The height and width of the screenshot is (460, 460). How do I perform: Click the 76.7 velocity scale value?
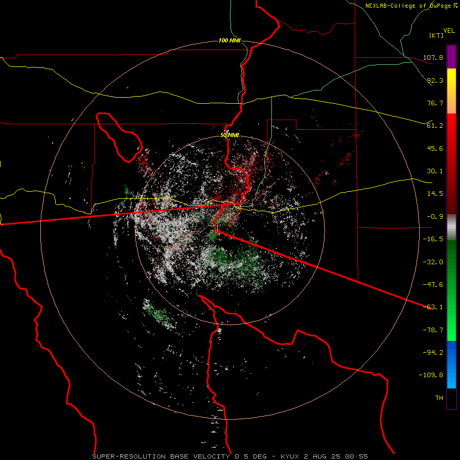pyautogui.click(x=435, y=103)
